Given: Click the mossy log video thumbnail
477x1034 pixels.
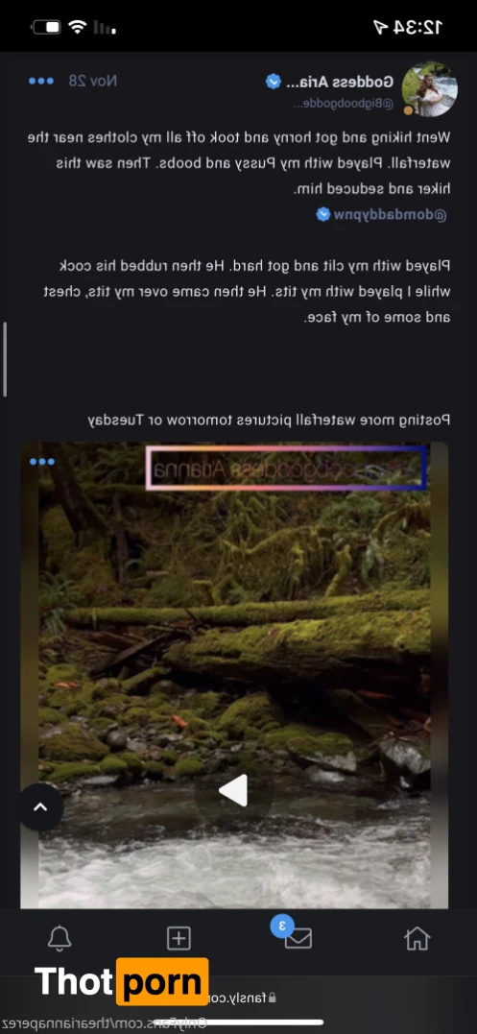Looking at the screenshot, I should click(234, 675).
